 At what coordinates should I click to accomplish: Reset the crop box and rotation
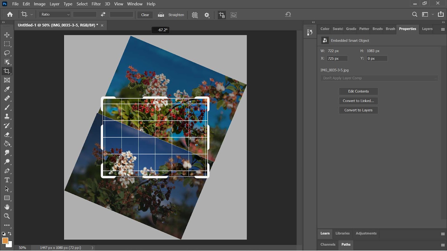click(x=288, y=15)
